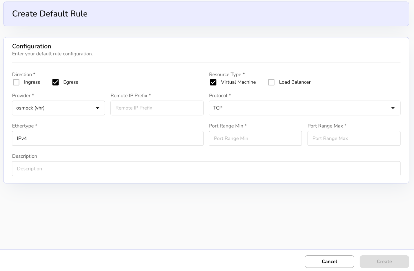Click the Create button

coord(384,261)
